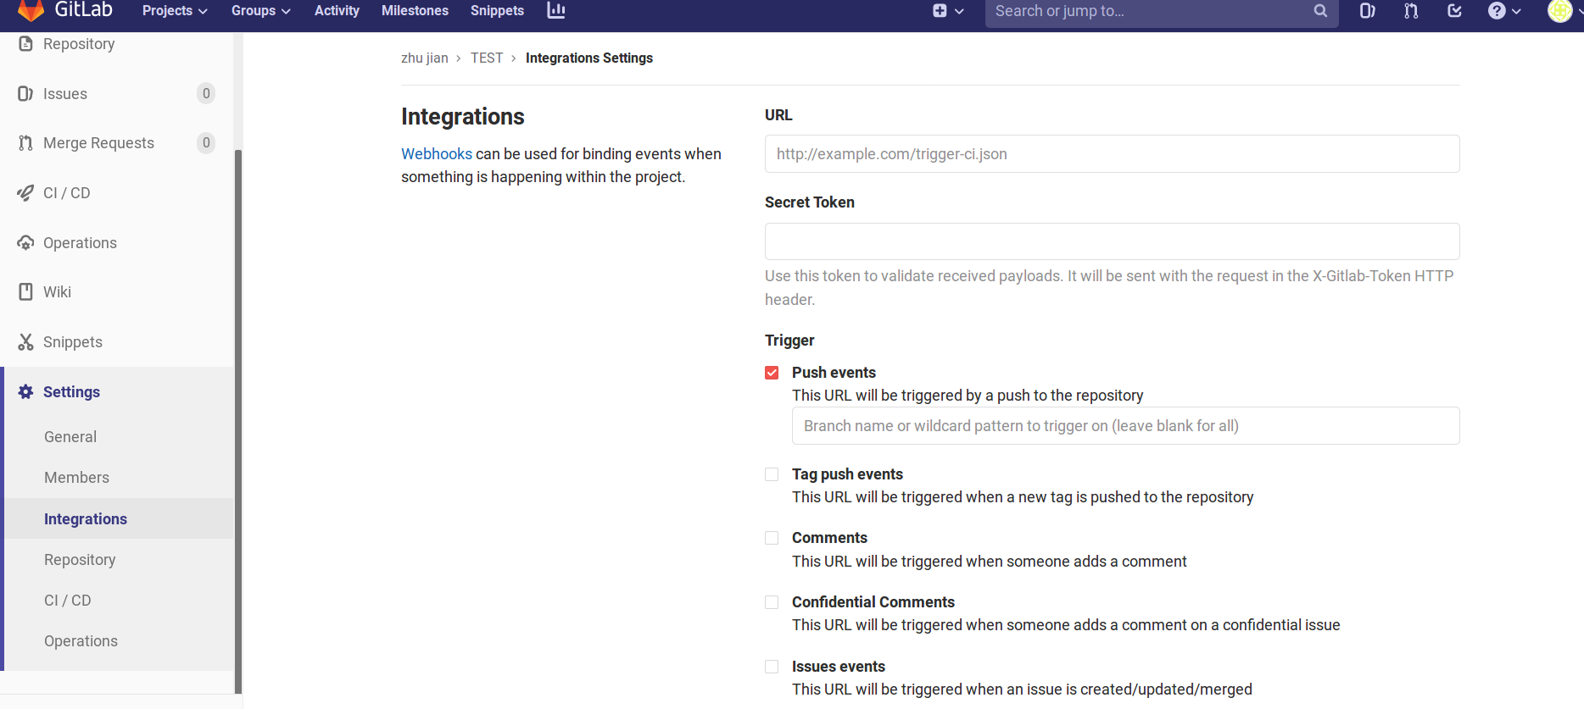
Task: Enable the Tag push events checkbox
Action: pos(772,474)
